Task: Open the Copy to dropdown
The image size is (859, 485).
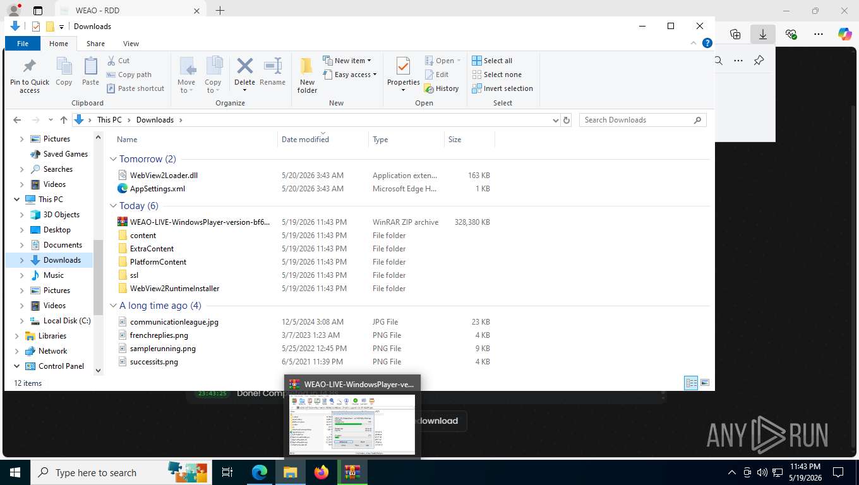Action: (x=213, y=76)
